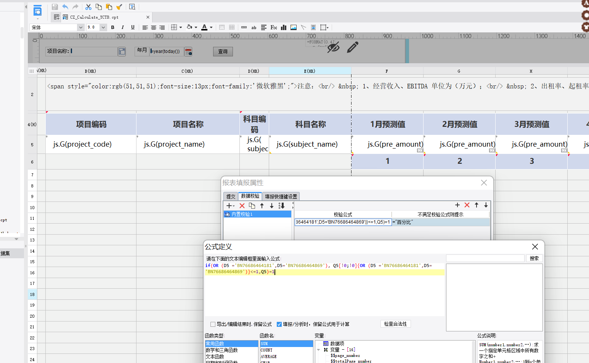Click the Copy icon in the top toolbar
The height and width of the screenshot is (363, 589).
[x=99, y=7]
